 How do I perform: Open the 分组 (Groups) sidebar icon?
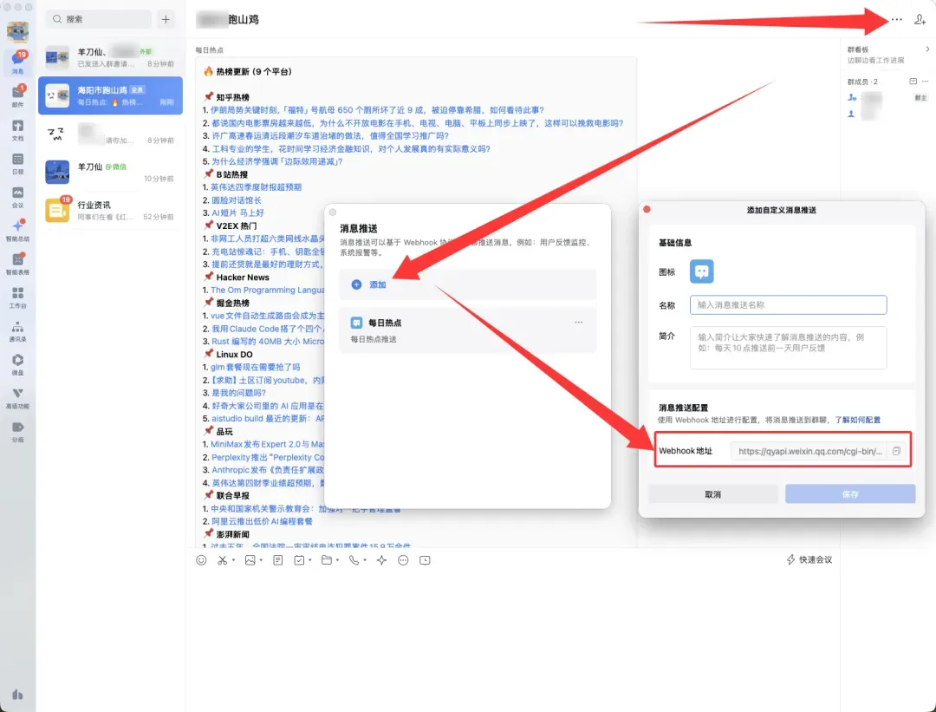pyautogui.click(x=18, y=430)
